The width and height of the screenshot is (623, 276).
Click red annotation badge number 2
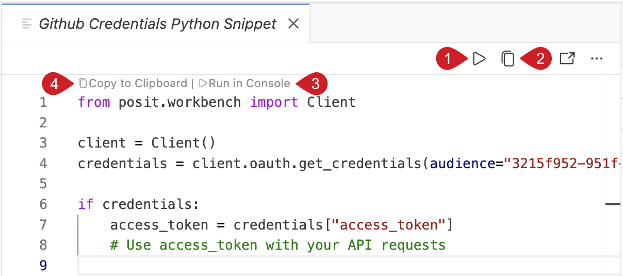click(x=539, y=59)
